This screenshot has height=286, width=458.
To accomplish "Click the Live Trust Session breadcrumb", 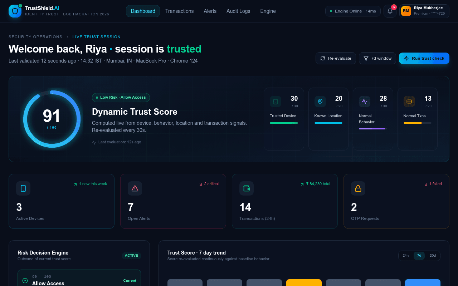I will coord(97,37).
